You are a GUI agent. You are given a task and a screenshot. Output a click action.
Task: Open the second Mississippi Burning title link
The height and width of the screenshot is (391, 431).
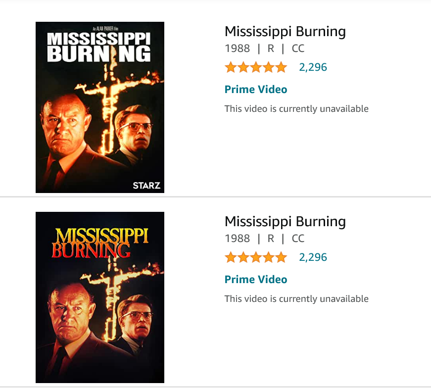coord(285,222)
